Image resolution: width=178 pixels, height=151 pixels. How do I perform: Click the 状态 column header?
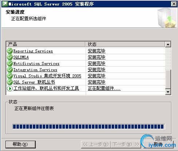coord(125,44)
